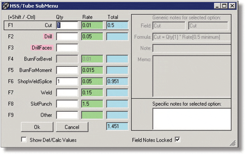Image resolution: width=246 pixels, height=155 pixels.
Task: Click the green Drill rate field
Action: point(92,36)
